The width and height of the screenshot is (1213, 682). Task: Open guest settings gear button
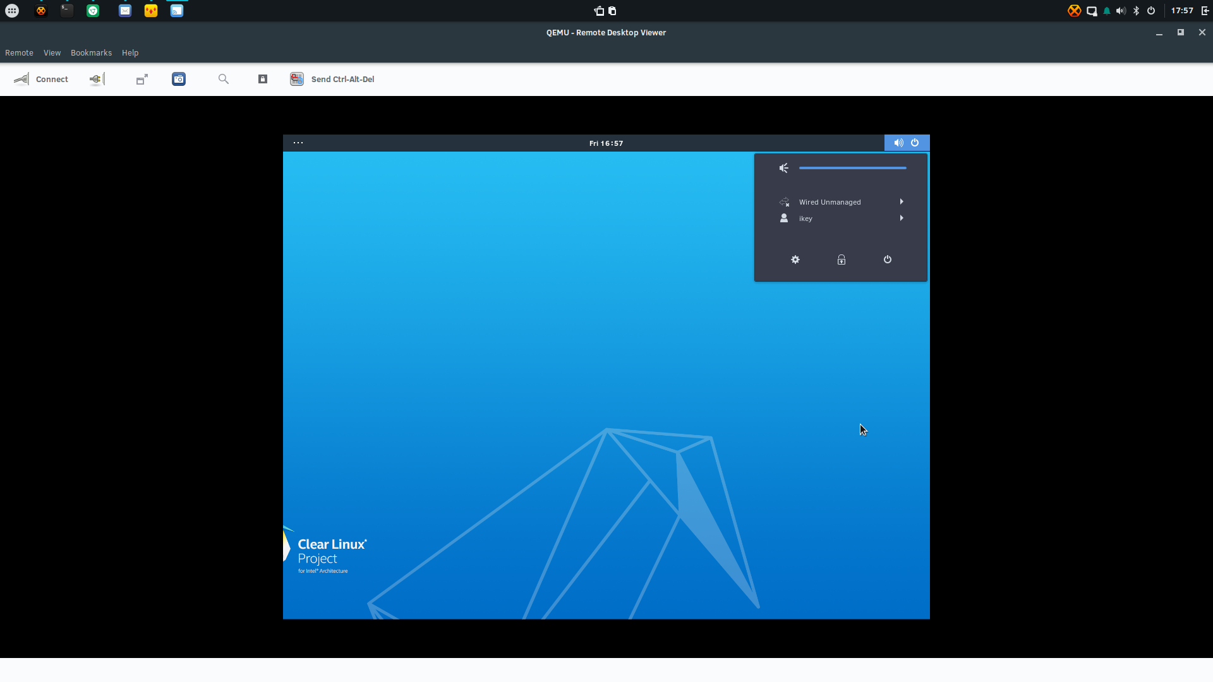pyautogui.click(x=795, y=260)
